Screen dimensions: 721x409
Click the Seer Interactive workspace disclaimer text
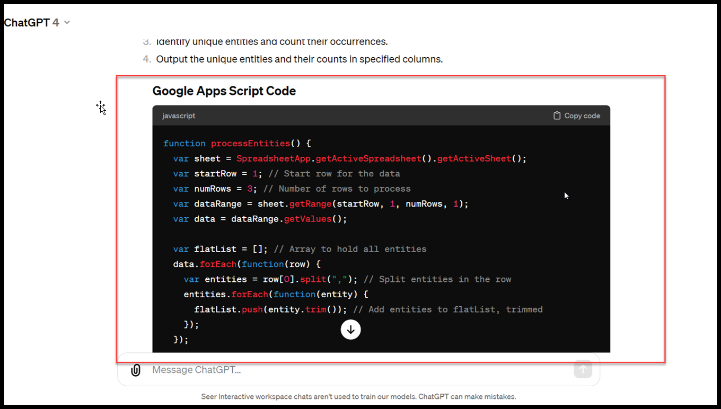[358, 396]
